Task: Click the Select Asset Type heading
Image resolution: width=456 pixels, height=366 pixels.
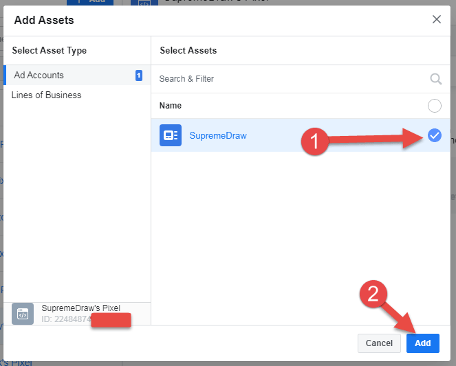Action: click(50, 51)
